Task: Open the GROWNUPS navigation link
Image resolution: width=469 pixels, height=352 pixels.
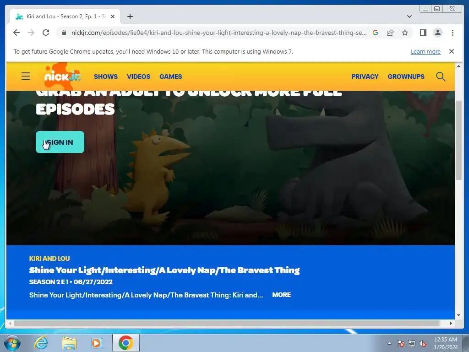Action: coord(406,77)
